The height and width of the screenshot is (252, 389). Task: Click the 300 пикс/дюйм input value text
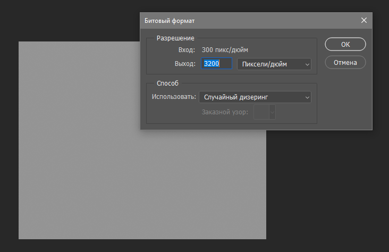pyautogui.click(x=225, y=50)
